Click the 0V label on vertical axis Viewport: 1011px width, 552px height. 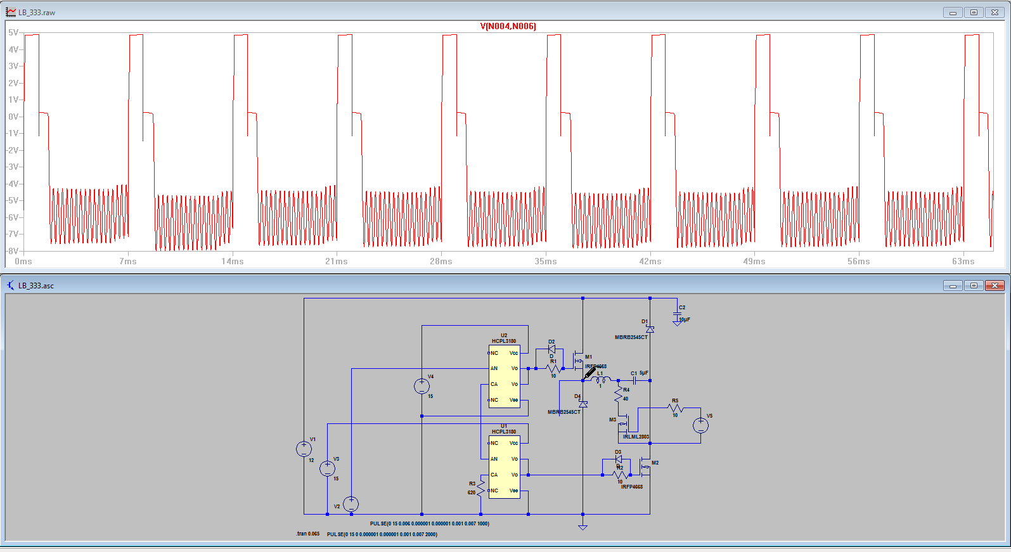click(13, 117)
